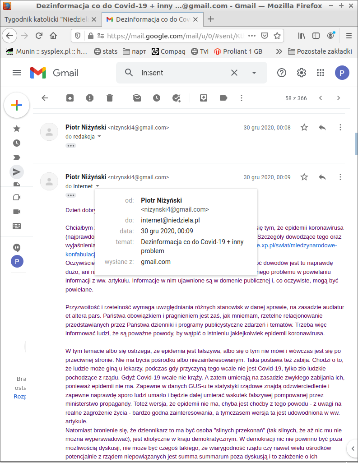Open the Proliant 1 GB bookmark
The image size is (358, 463).
pyautogui.click(x=238, y=51)
